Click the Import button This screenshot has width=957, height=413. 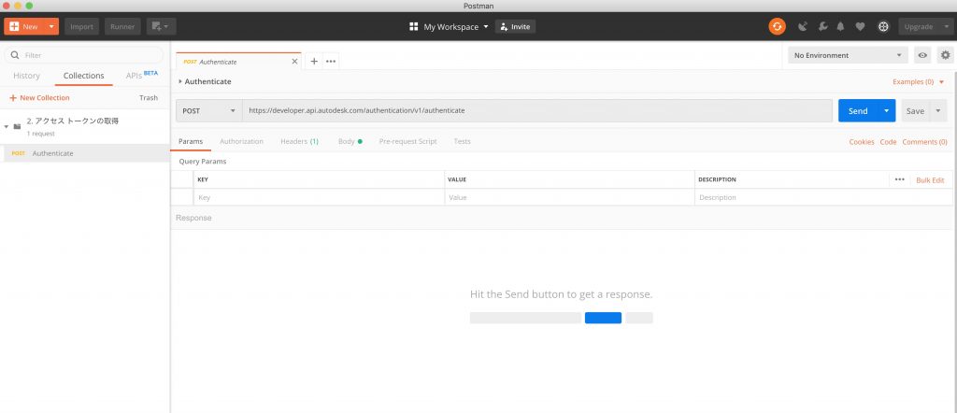coord(82,26)
